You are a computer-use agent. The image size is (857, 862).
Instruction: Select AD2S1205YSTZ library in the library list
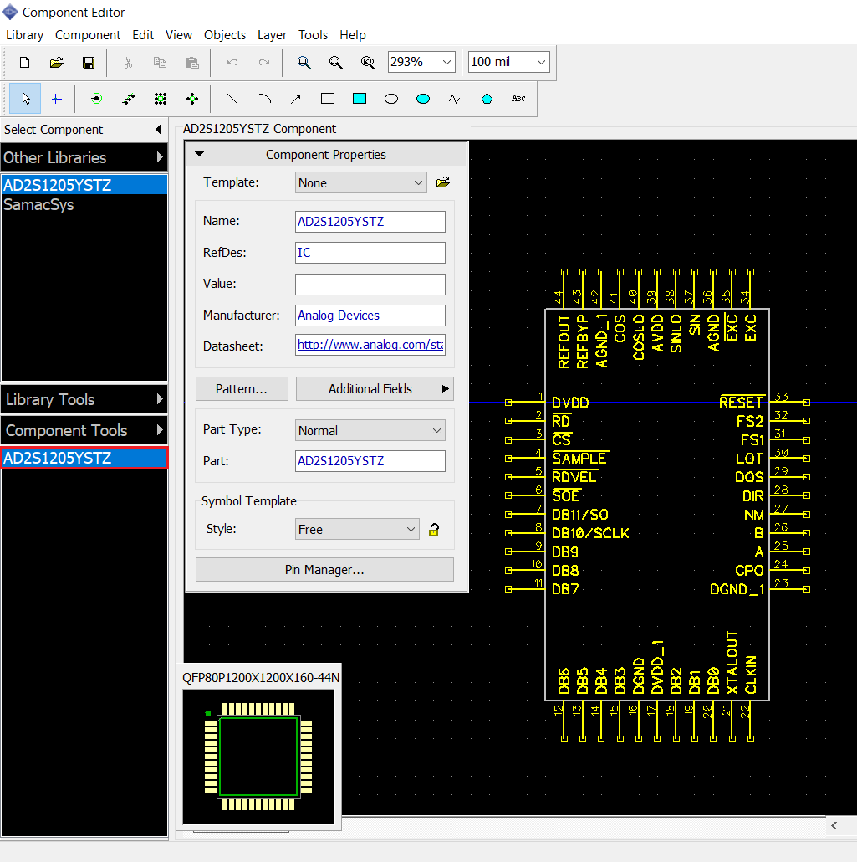[84, 185]
